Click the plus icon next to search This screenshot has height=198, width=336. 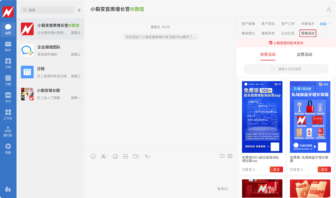[x=79, y=10]
